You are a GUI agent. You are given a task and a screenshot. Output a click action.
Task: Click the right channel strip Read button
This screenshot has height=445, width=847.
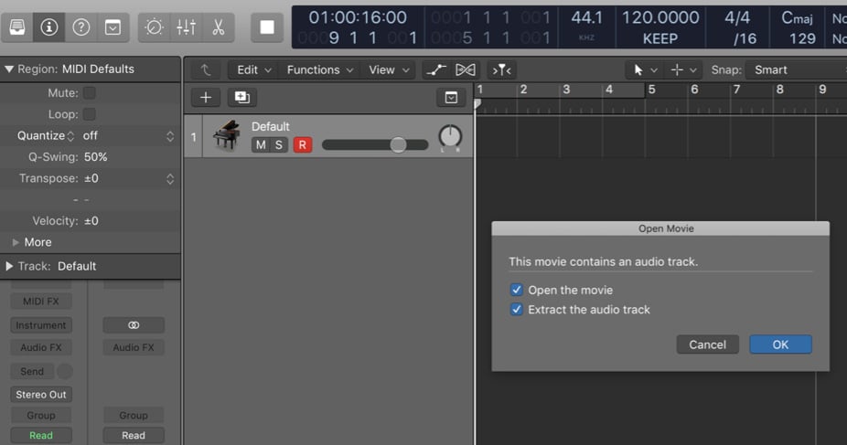[x=134, y=435]
